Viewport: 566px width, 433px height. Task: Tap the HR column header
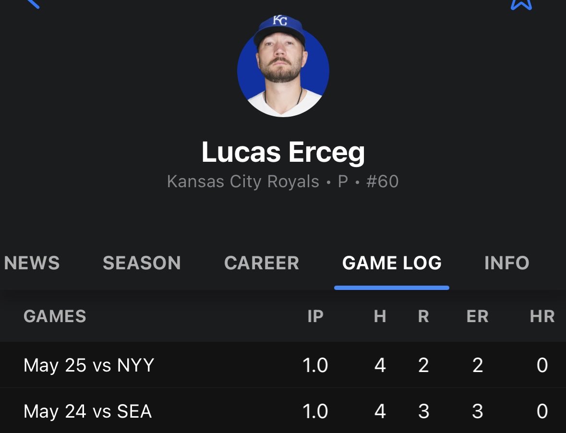542,316
